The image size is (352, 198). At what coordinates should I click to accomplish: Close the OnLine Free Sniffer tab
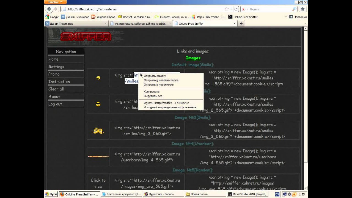pos(235,24)
